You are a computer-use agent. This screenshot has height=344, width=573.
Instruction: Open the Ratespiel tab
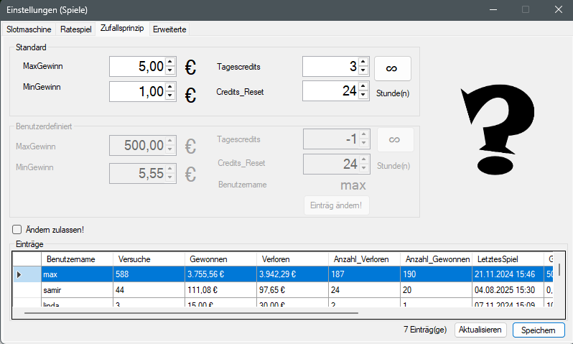[75, 29]
